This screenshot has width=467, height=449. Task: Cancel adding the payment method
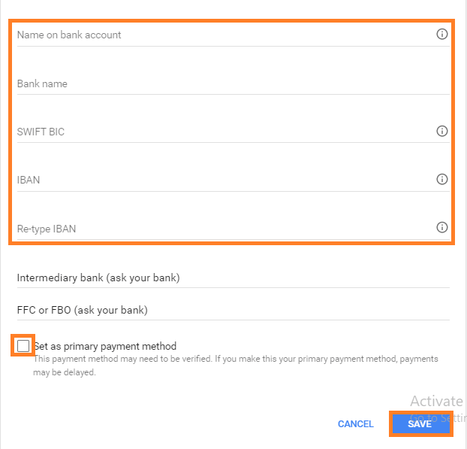356,424
